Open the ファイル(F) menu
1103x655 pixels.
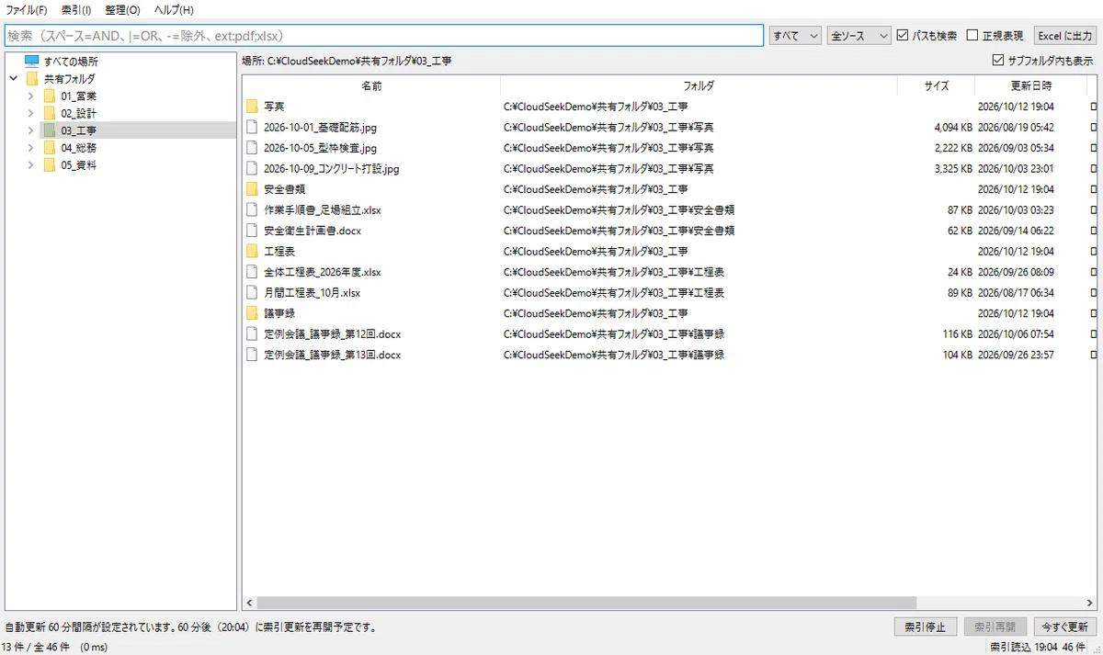pos(27,10)
